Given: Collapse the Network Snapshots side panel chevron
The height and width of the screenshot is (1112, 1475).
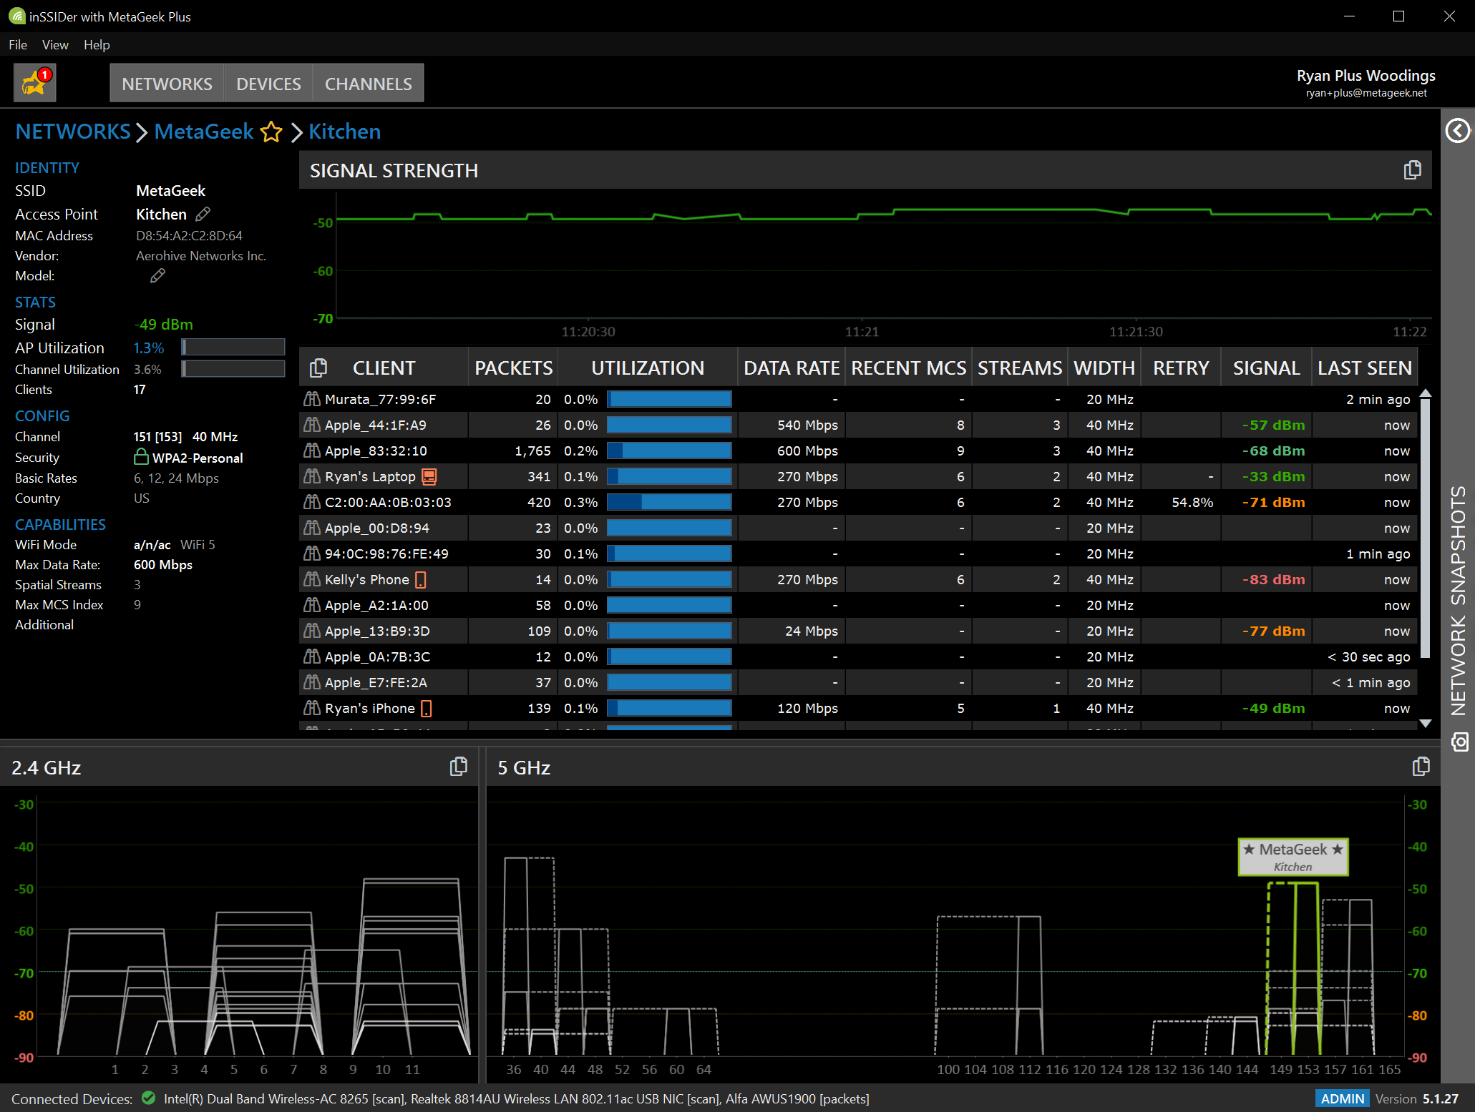Looking at the screenshot, I should (1457, 130).
